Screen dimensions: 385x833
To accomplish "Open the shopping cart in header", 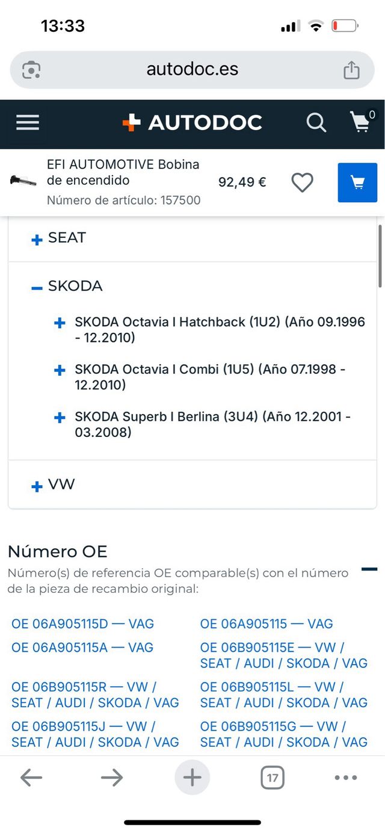I will click(x=361, y=122).
